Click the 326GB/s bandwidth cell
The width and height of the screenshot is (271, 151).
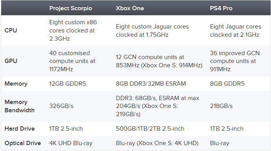[61, 106]
